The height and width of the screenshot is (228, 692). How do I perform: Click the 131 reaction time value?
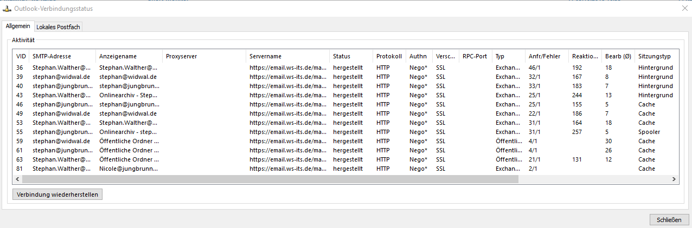(577, 160)
